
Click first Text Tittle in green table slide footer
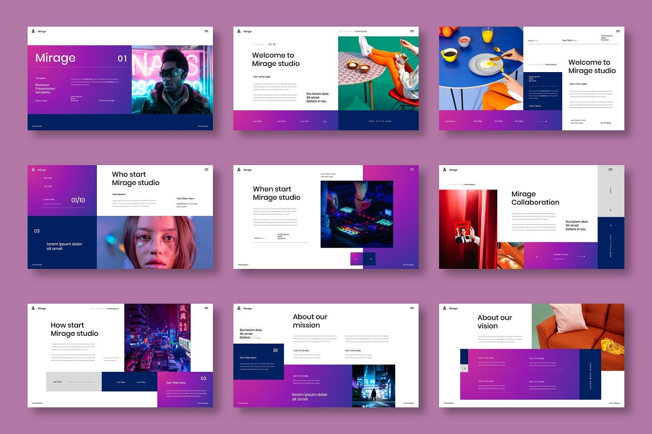coord(257,121)
